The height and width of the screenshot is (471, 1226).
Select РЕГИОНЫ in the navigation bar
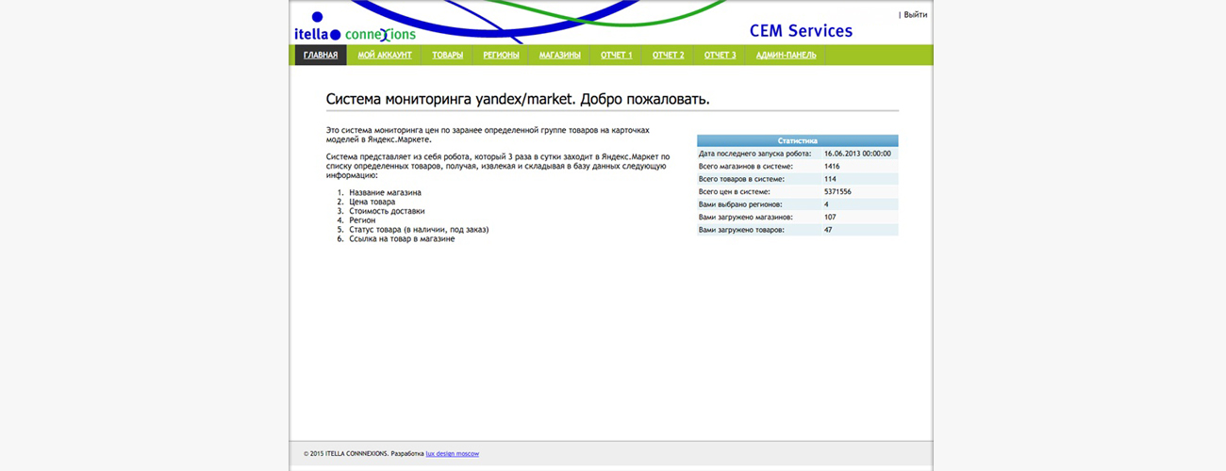(501, 56)
